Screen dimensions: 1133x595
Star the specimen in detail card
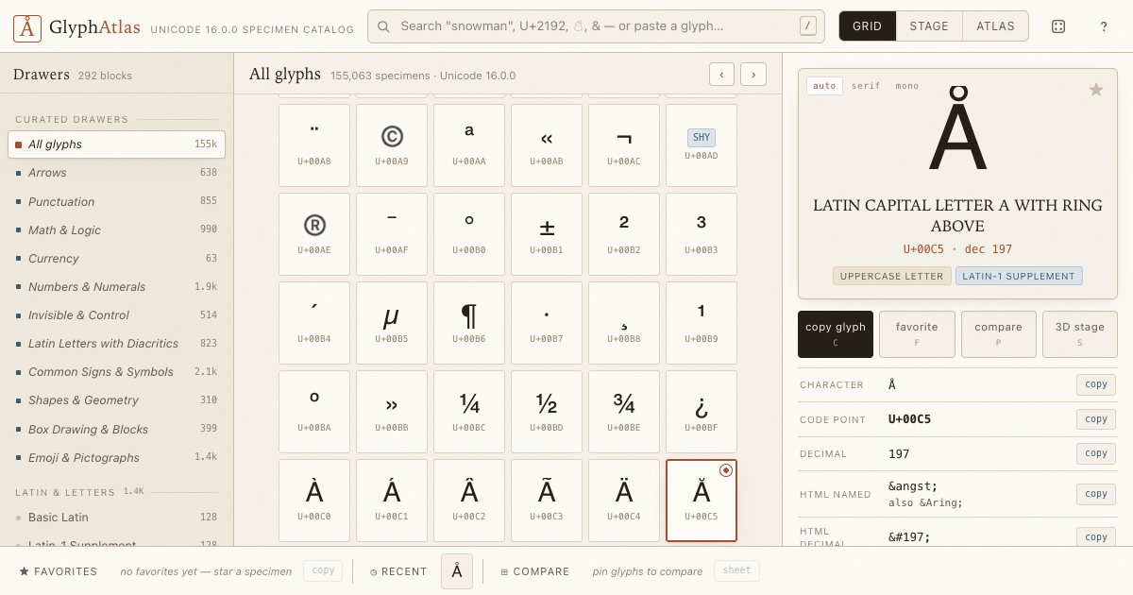click(1096, 90)
